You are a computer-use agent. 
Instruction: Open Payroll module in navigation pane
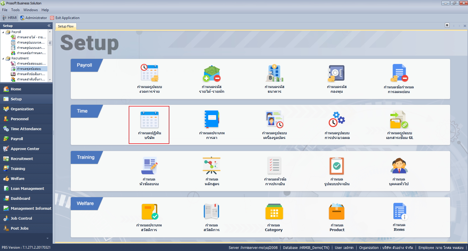26,139
